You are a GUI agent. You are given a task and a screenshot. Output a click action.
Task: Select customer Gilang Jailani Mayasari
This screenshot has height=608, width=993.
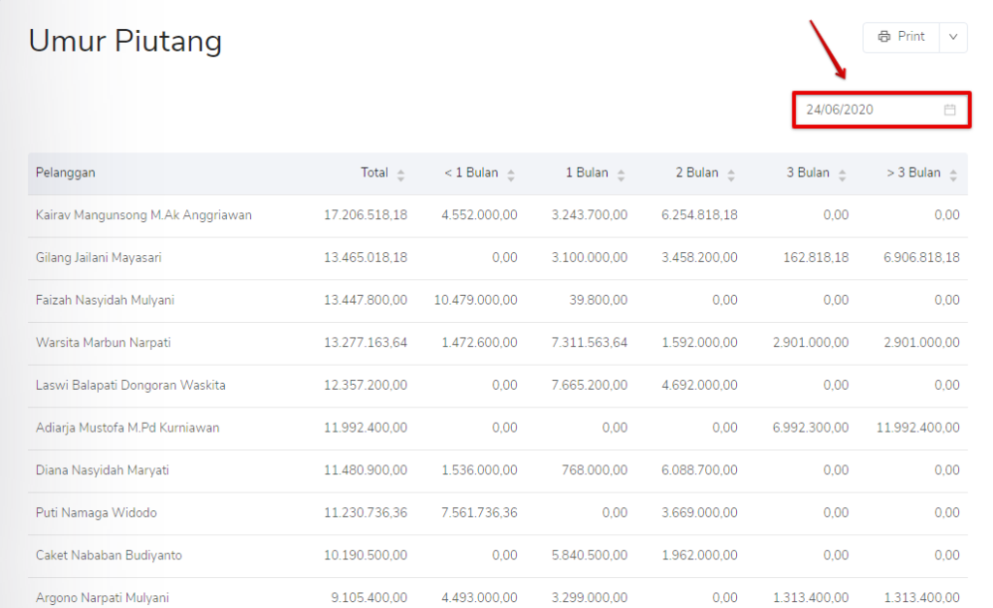tap(99, 258)
